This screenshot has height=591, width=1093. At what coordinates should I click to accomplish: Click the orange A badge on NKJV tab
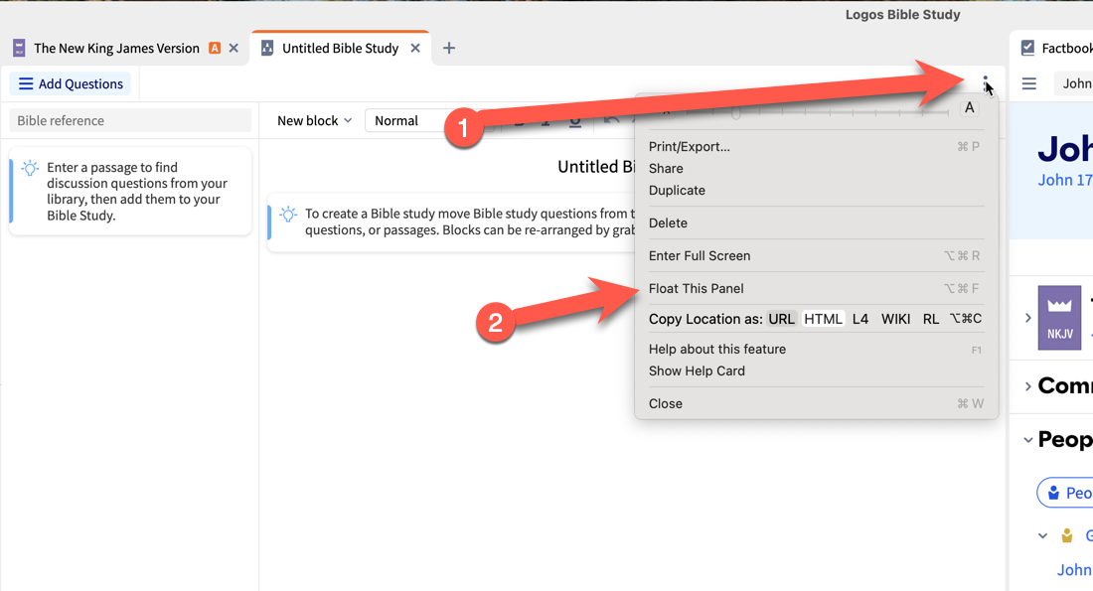click(x=215, y=48)
